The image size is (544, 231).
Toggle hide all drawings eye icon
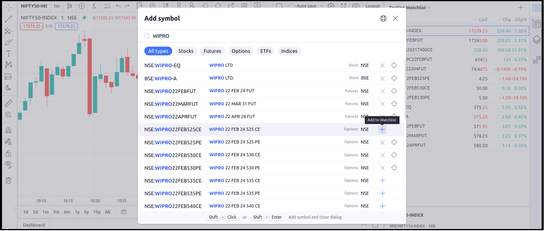(8, 165)
